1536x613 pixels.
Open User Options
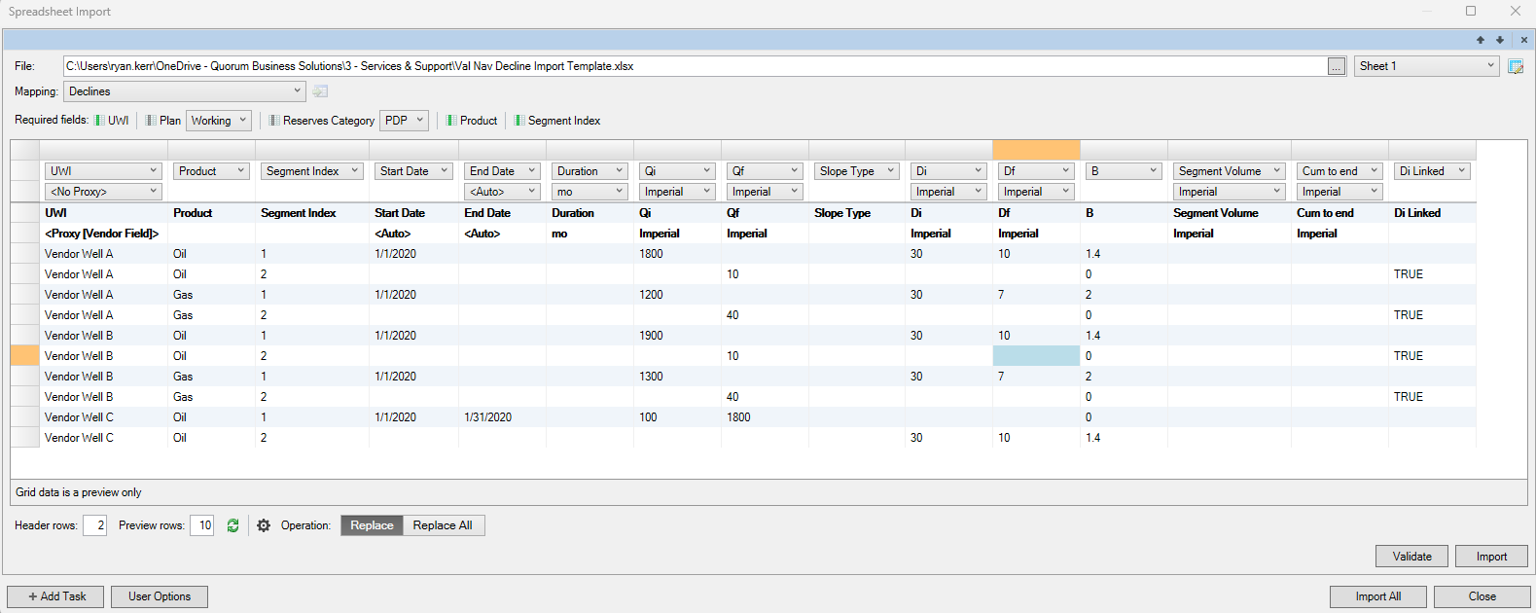point(160,596)
